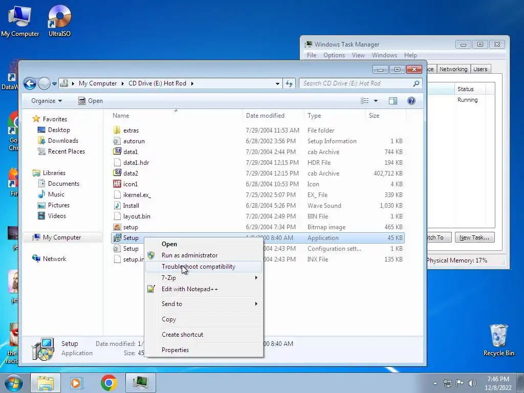Click the refresh icon beside address bar
Screen dimensions: 524x393
pyautogui.click(x=289, y=83)
